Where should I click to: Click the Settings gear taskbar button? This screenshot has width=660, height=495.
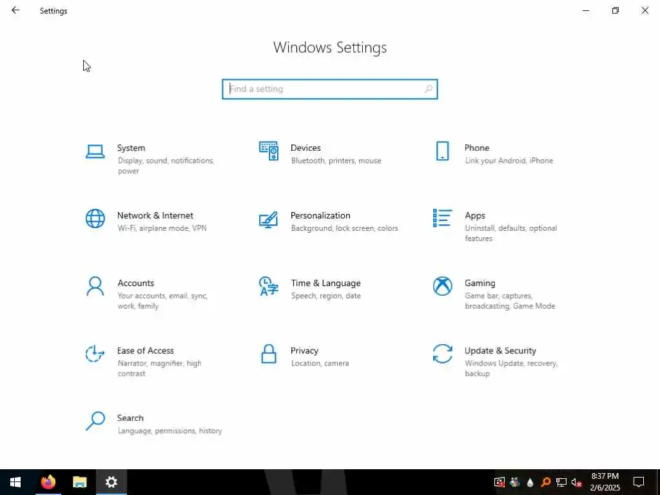pyautogui.click(x=111, y=482)
